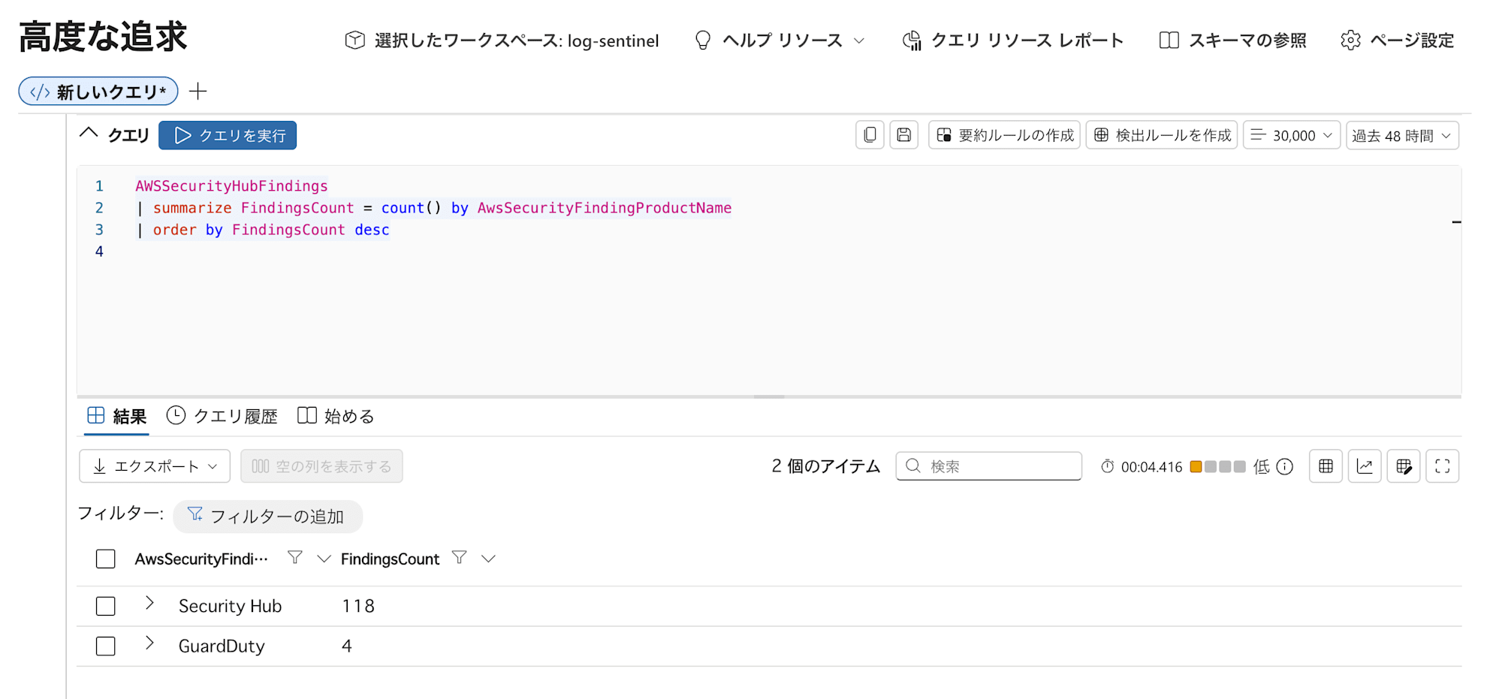Click the Security Hub name cell

[230, 606]
